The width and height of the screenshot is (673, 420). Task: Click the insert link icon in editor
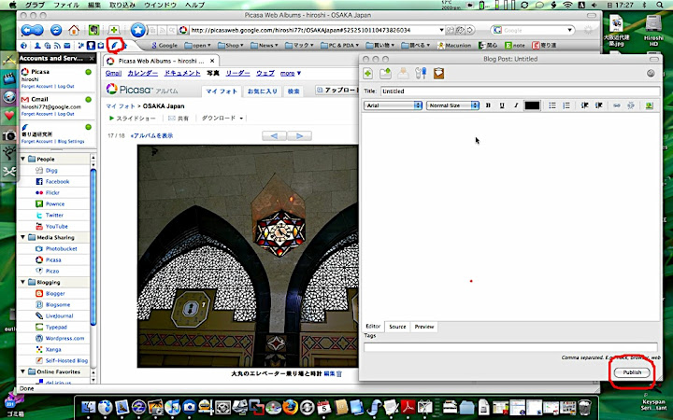click(x=616, y=105)
